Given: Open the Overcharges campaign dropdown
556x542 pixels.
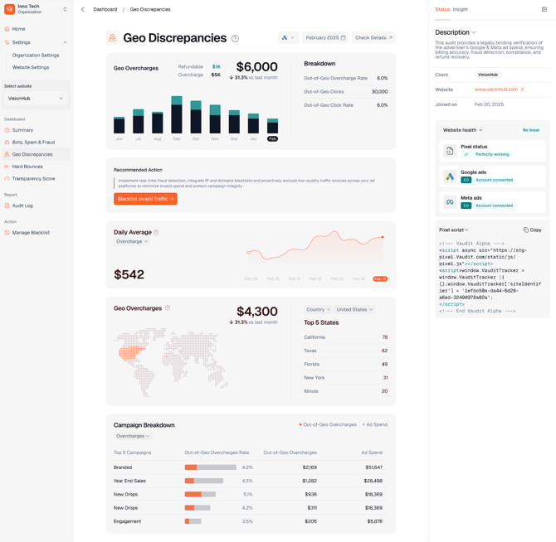Looking at the screenshot, I should click(133, 436).
